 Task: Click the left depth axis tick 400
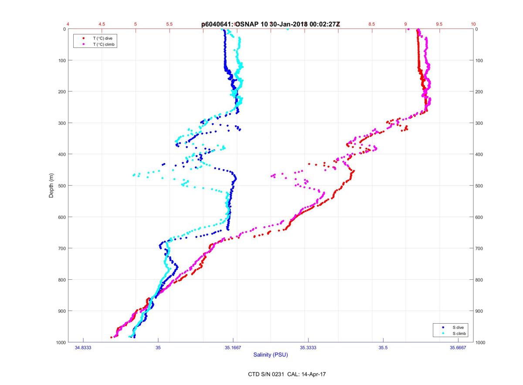62,154
